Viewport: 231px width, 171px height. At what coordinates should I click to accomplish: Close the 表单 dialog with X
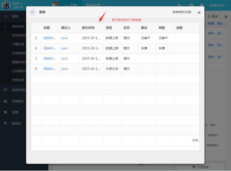199,13
